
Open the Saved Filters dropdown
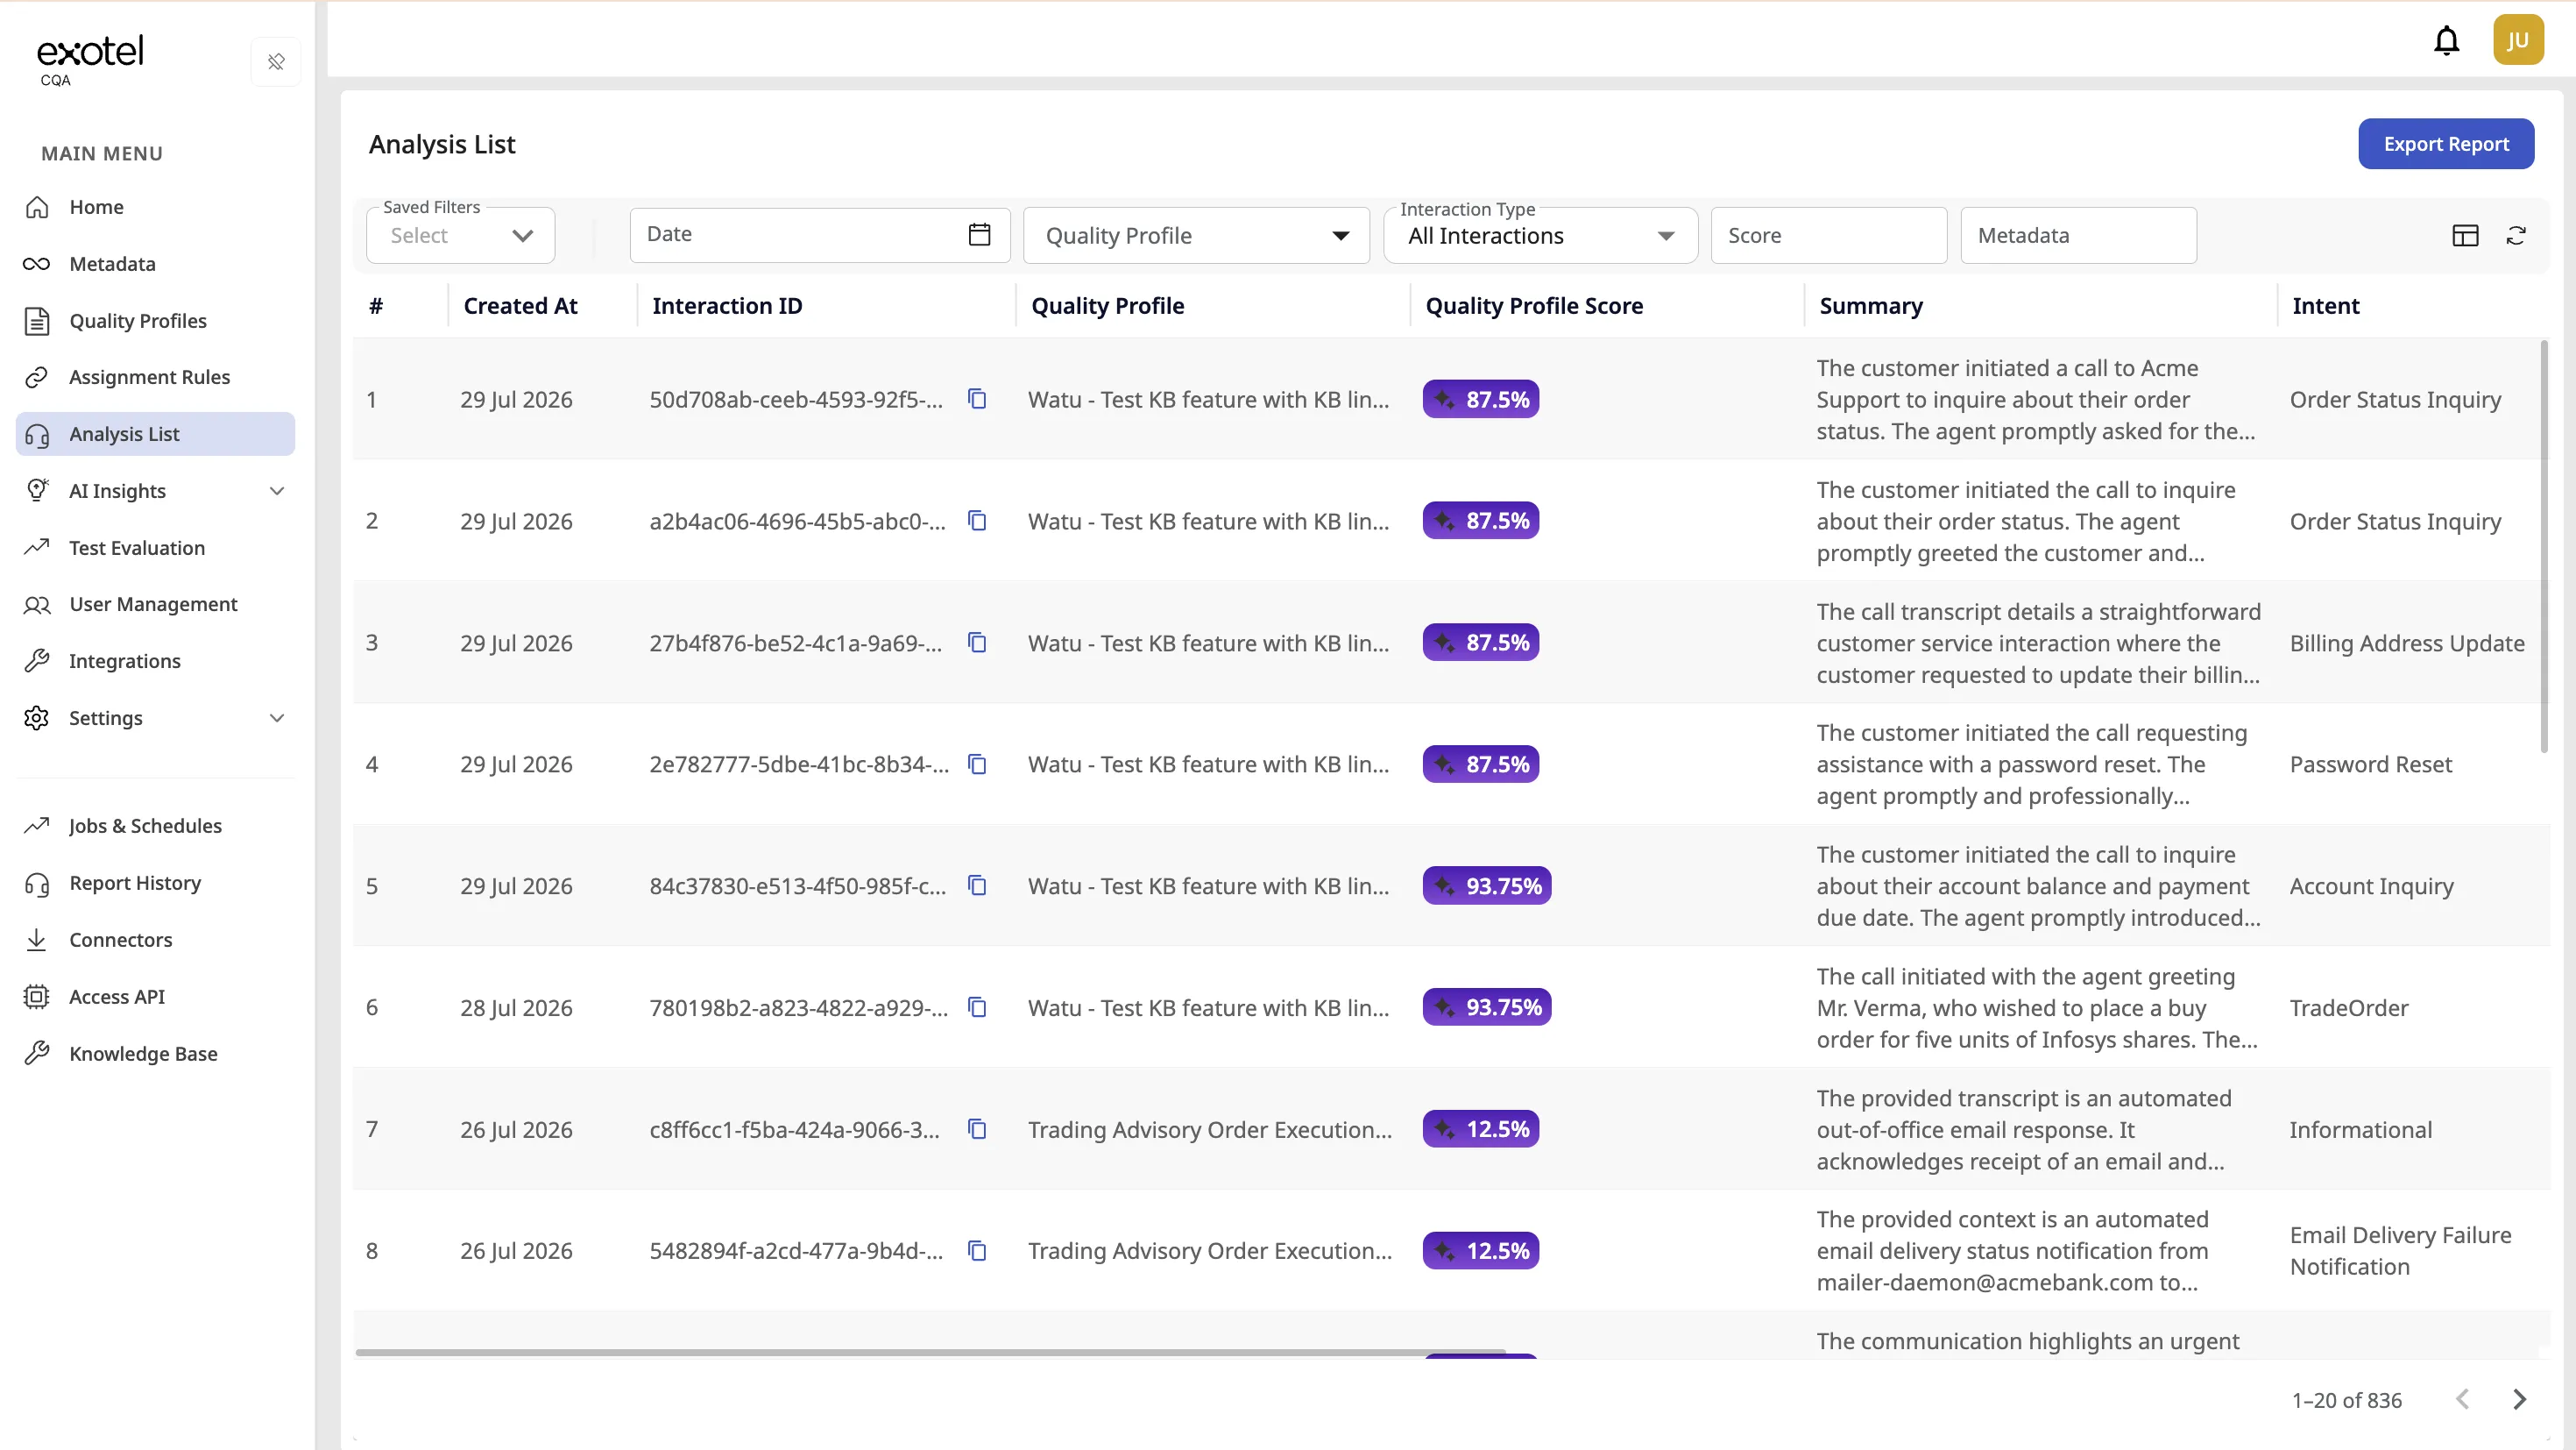click(460, 235)
